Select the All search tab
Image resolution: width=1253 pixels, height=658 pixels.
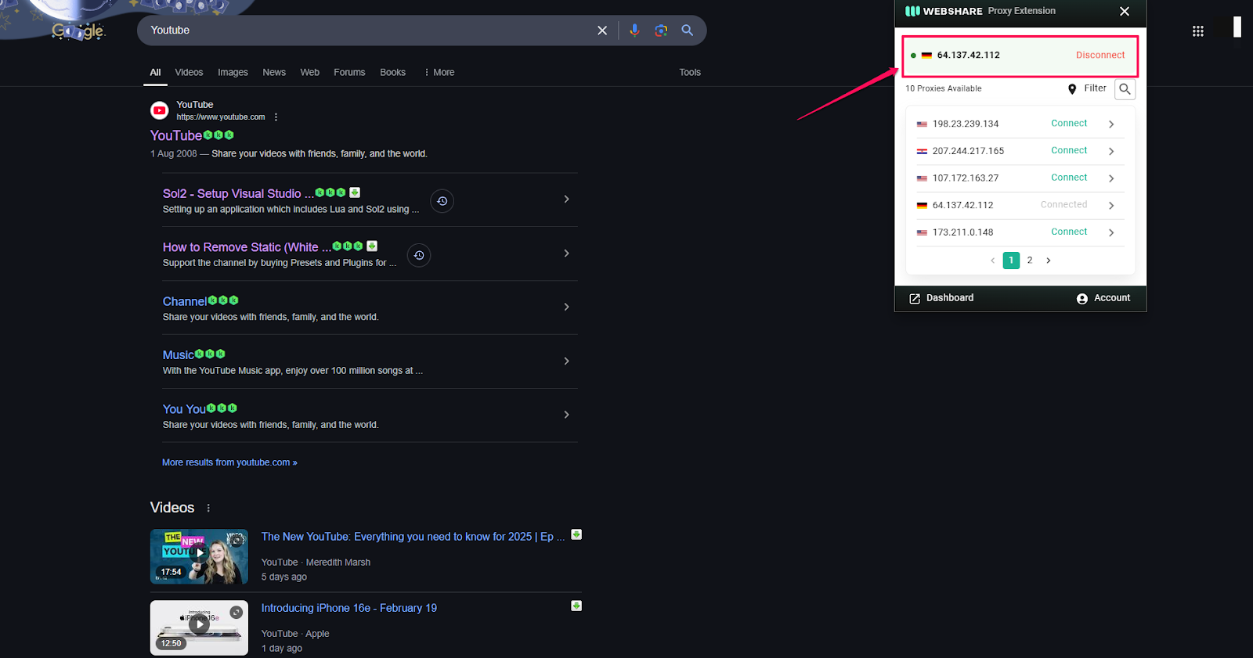(155, 72)
